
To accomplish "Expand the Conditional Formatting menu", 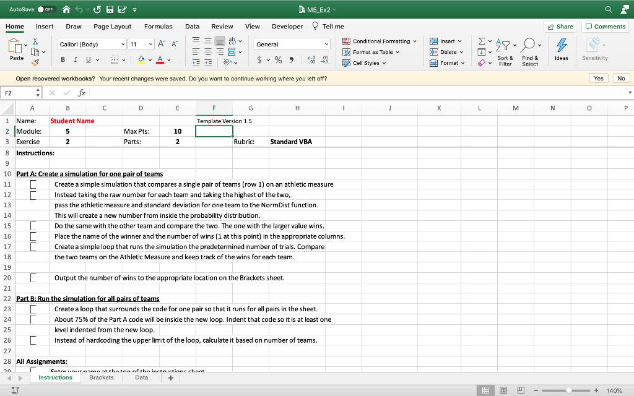I will pos(380,41).
